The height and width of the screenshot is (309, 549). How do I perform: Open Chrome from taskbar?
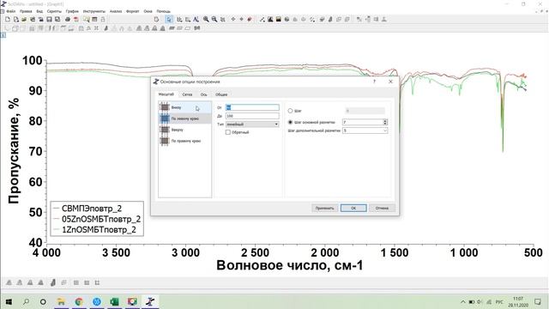tap(79, 301)
